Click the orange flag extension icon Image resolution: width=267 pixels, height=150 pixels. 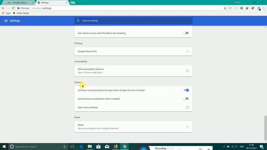click(x=231, y=8)
